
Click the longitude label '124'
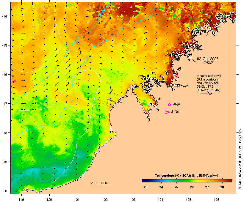coord(161,200)
